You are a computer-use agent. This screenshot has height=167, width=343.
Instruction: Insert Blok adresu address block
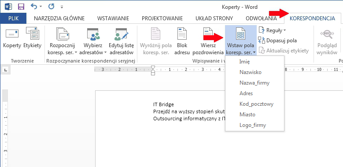(x=182, y=41)
